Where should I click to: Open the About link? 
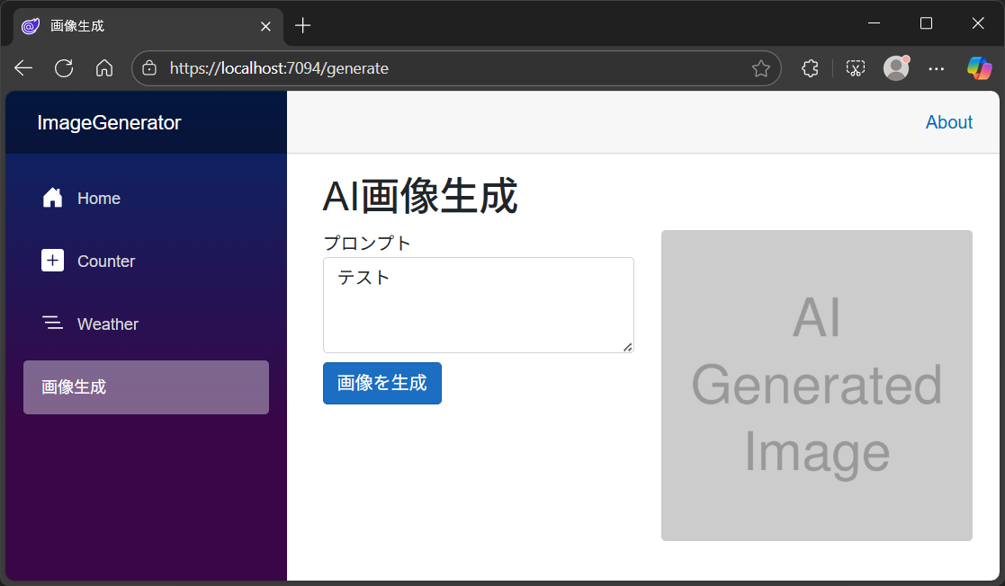948,122
